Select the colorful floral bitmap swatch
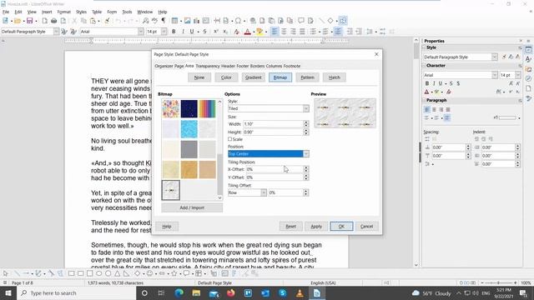The height and width of the screenshot is (300, 534). pos(170,109)
